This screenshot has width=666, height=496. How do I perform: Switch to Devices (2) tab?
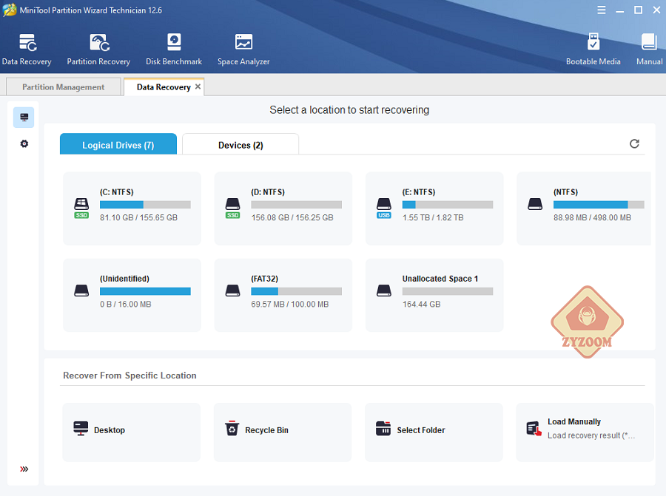point(240,144)
